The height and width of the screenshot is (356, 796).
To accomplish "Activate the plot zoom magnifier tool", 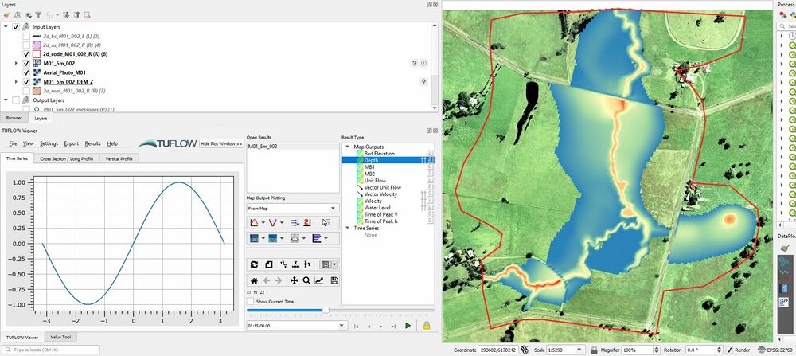I will point(306,280).
